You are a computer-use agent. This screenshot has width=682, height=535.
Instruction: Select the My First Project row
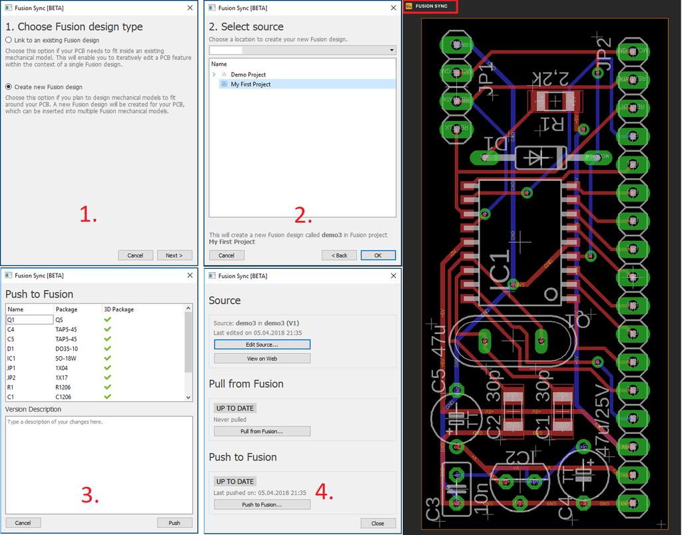pyautogui.click(x=303, y=84)
